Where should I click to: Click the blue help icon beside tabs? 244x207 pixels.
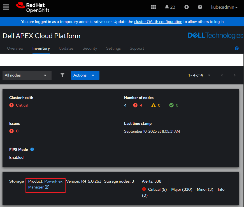click(237, 48)
